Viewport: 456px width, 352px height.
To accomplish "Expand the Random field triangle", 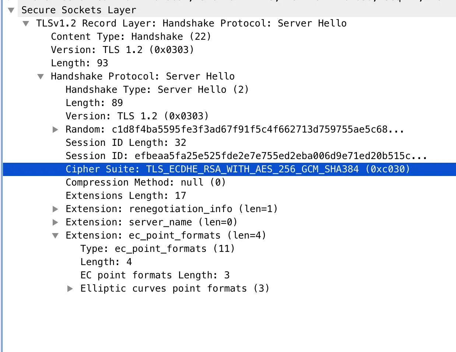I will click(55, 130).
